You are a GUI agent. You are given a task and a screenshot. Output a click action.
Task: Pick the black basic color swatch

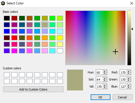(7, 18)
